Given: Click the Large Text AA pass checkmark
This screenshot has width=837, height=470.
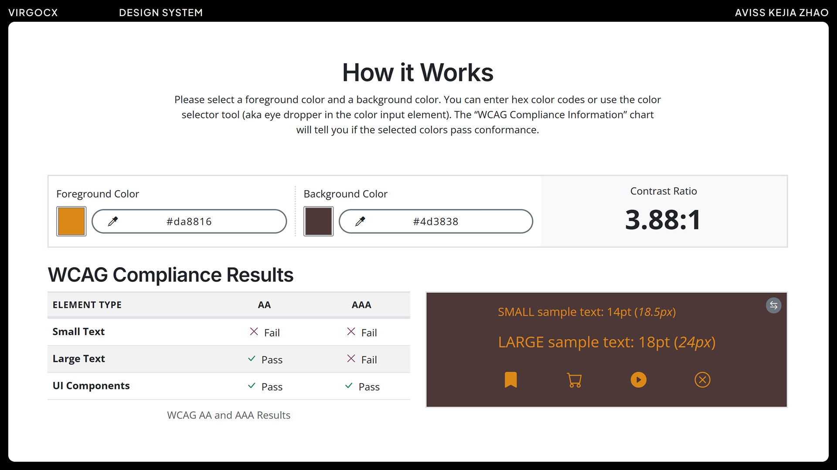Looking at the screenshot, I should coord(252,359).
